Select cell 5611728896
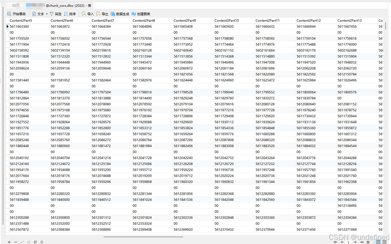The height and width of the screenshot is (244, 391). pyautogui.click(x=193, y=116)
